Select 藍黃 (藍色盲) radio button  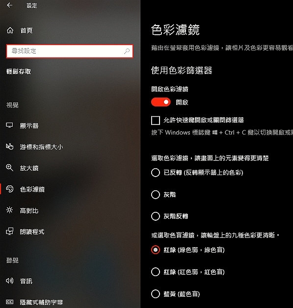(156, 294)
